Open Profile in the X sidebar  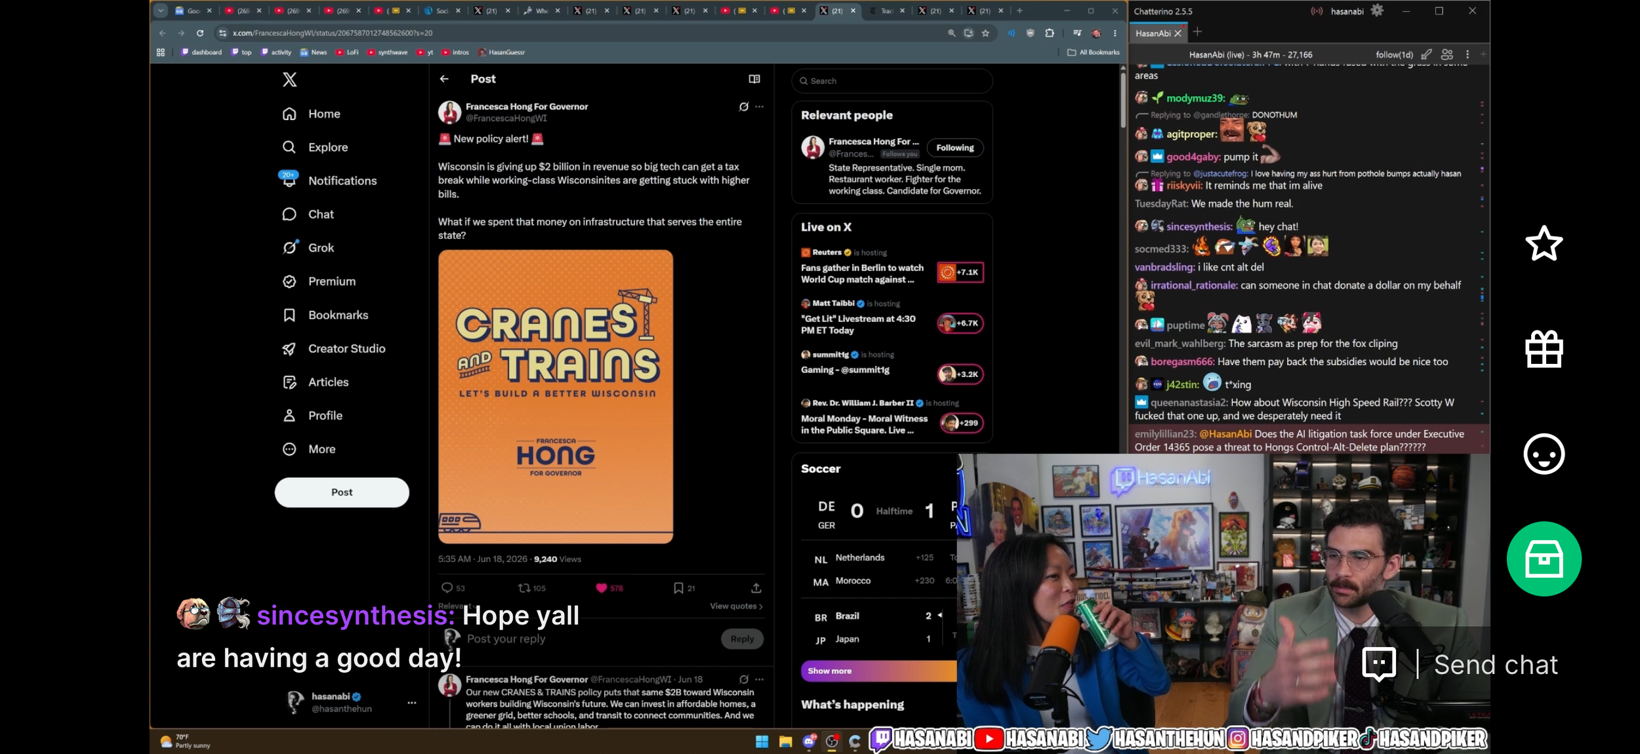[312, 416]
